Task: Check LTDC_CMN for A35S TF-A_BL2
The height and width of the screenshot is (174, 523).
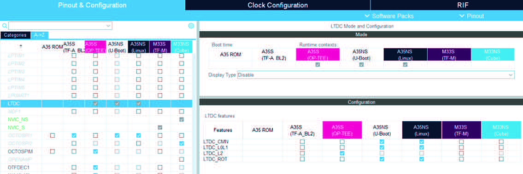Action: [x=303, y=141]
